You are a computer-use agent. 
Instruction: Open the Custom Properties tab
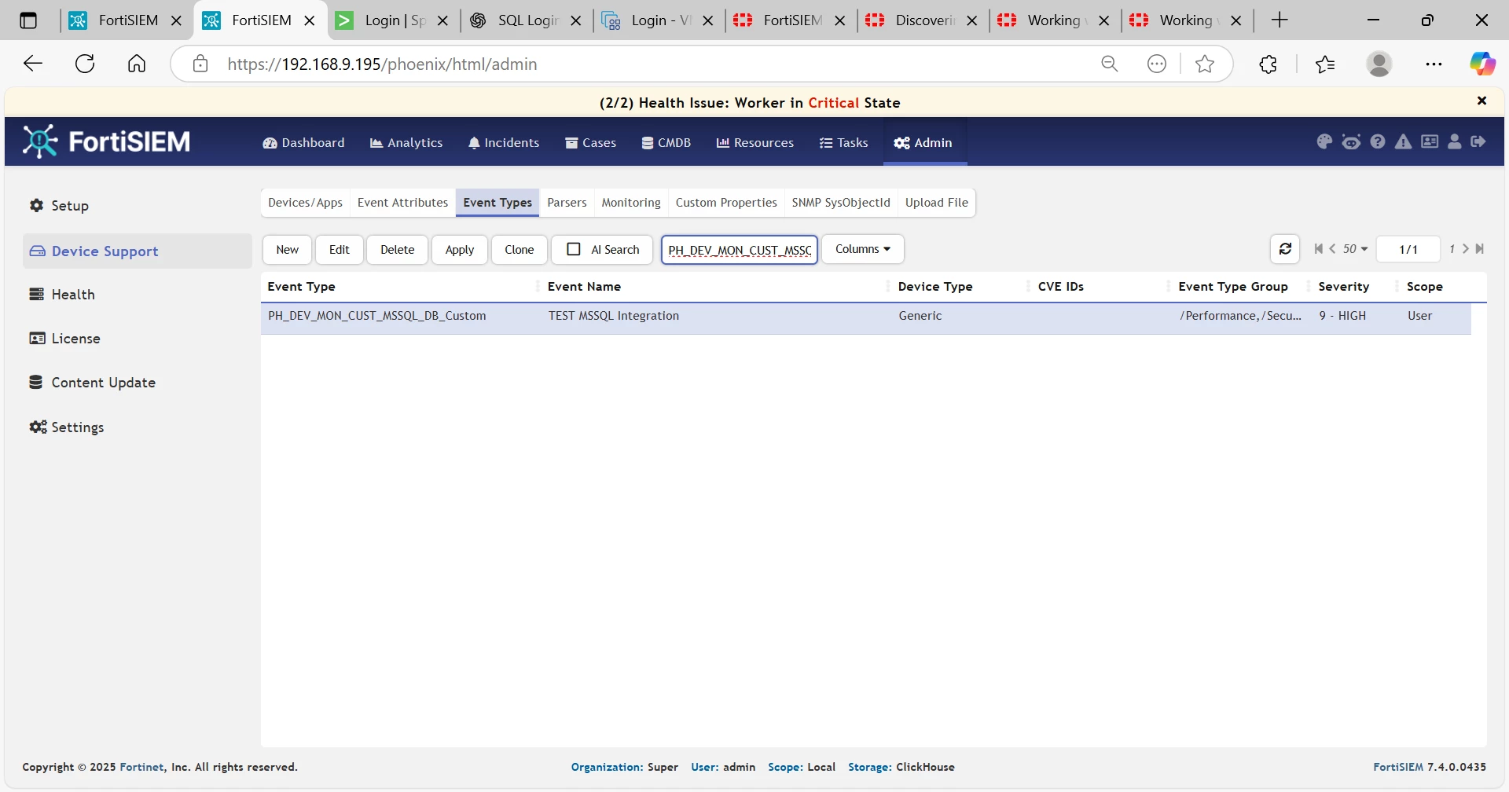[x=726, y=203]
